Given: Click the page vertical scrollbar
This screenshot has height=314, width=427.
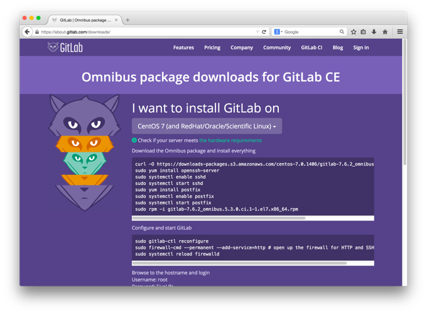Looking at the screenshot, I should (404, 102).
